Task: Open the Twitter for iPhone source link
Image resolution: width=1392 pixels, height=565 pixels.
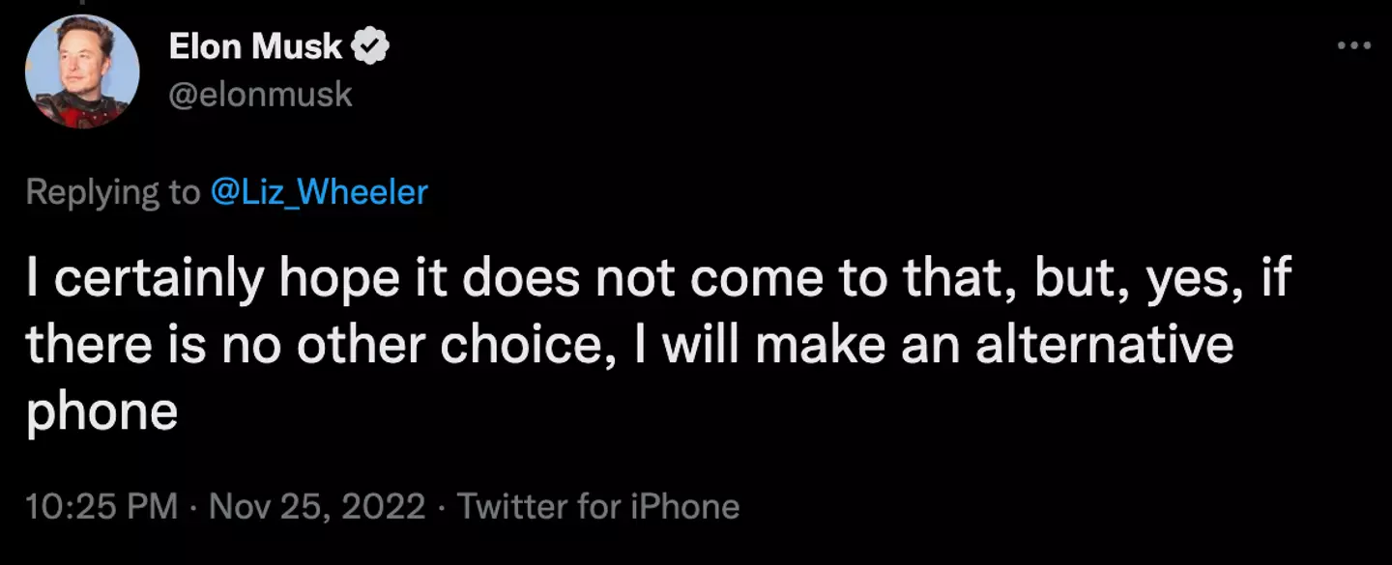Action: [x=598, y=506]
